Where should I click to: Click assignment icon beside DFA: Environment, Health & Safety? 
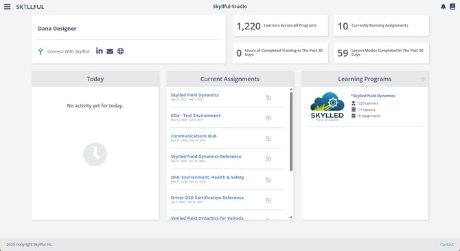[268, 180]
